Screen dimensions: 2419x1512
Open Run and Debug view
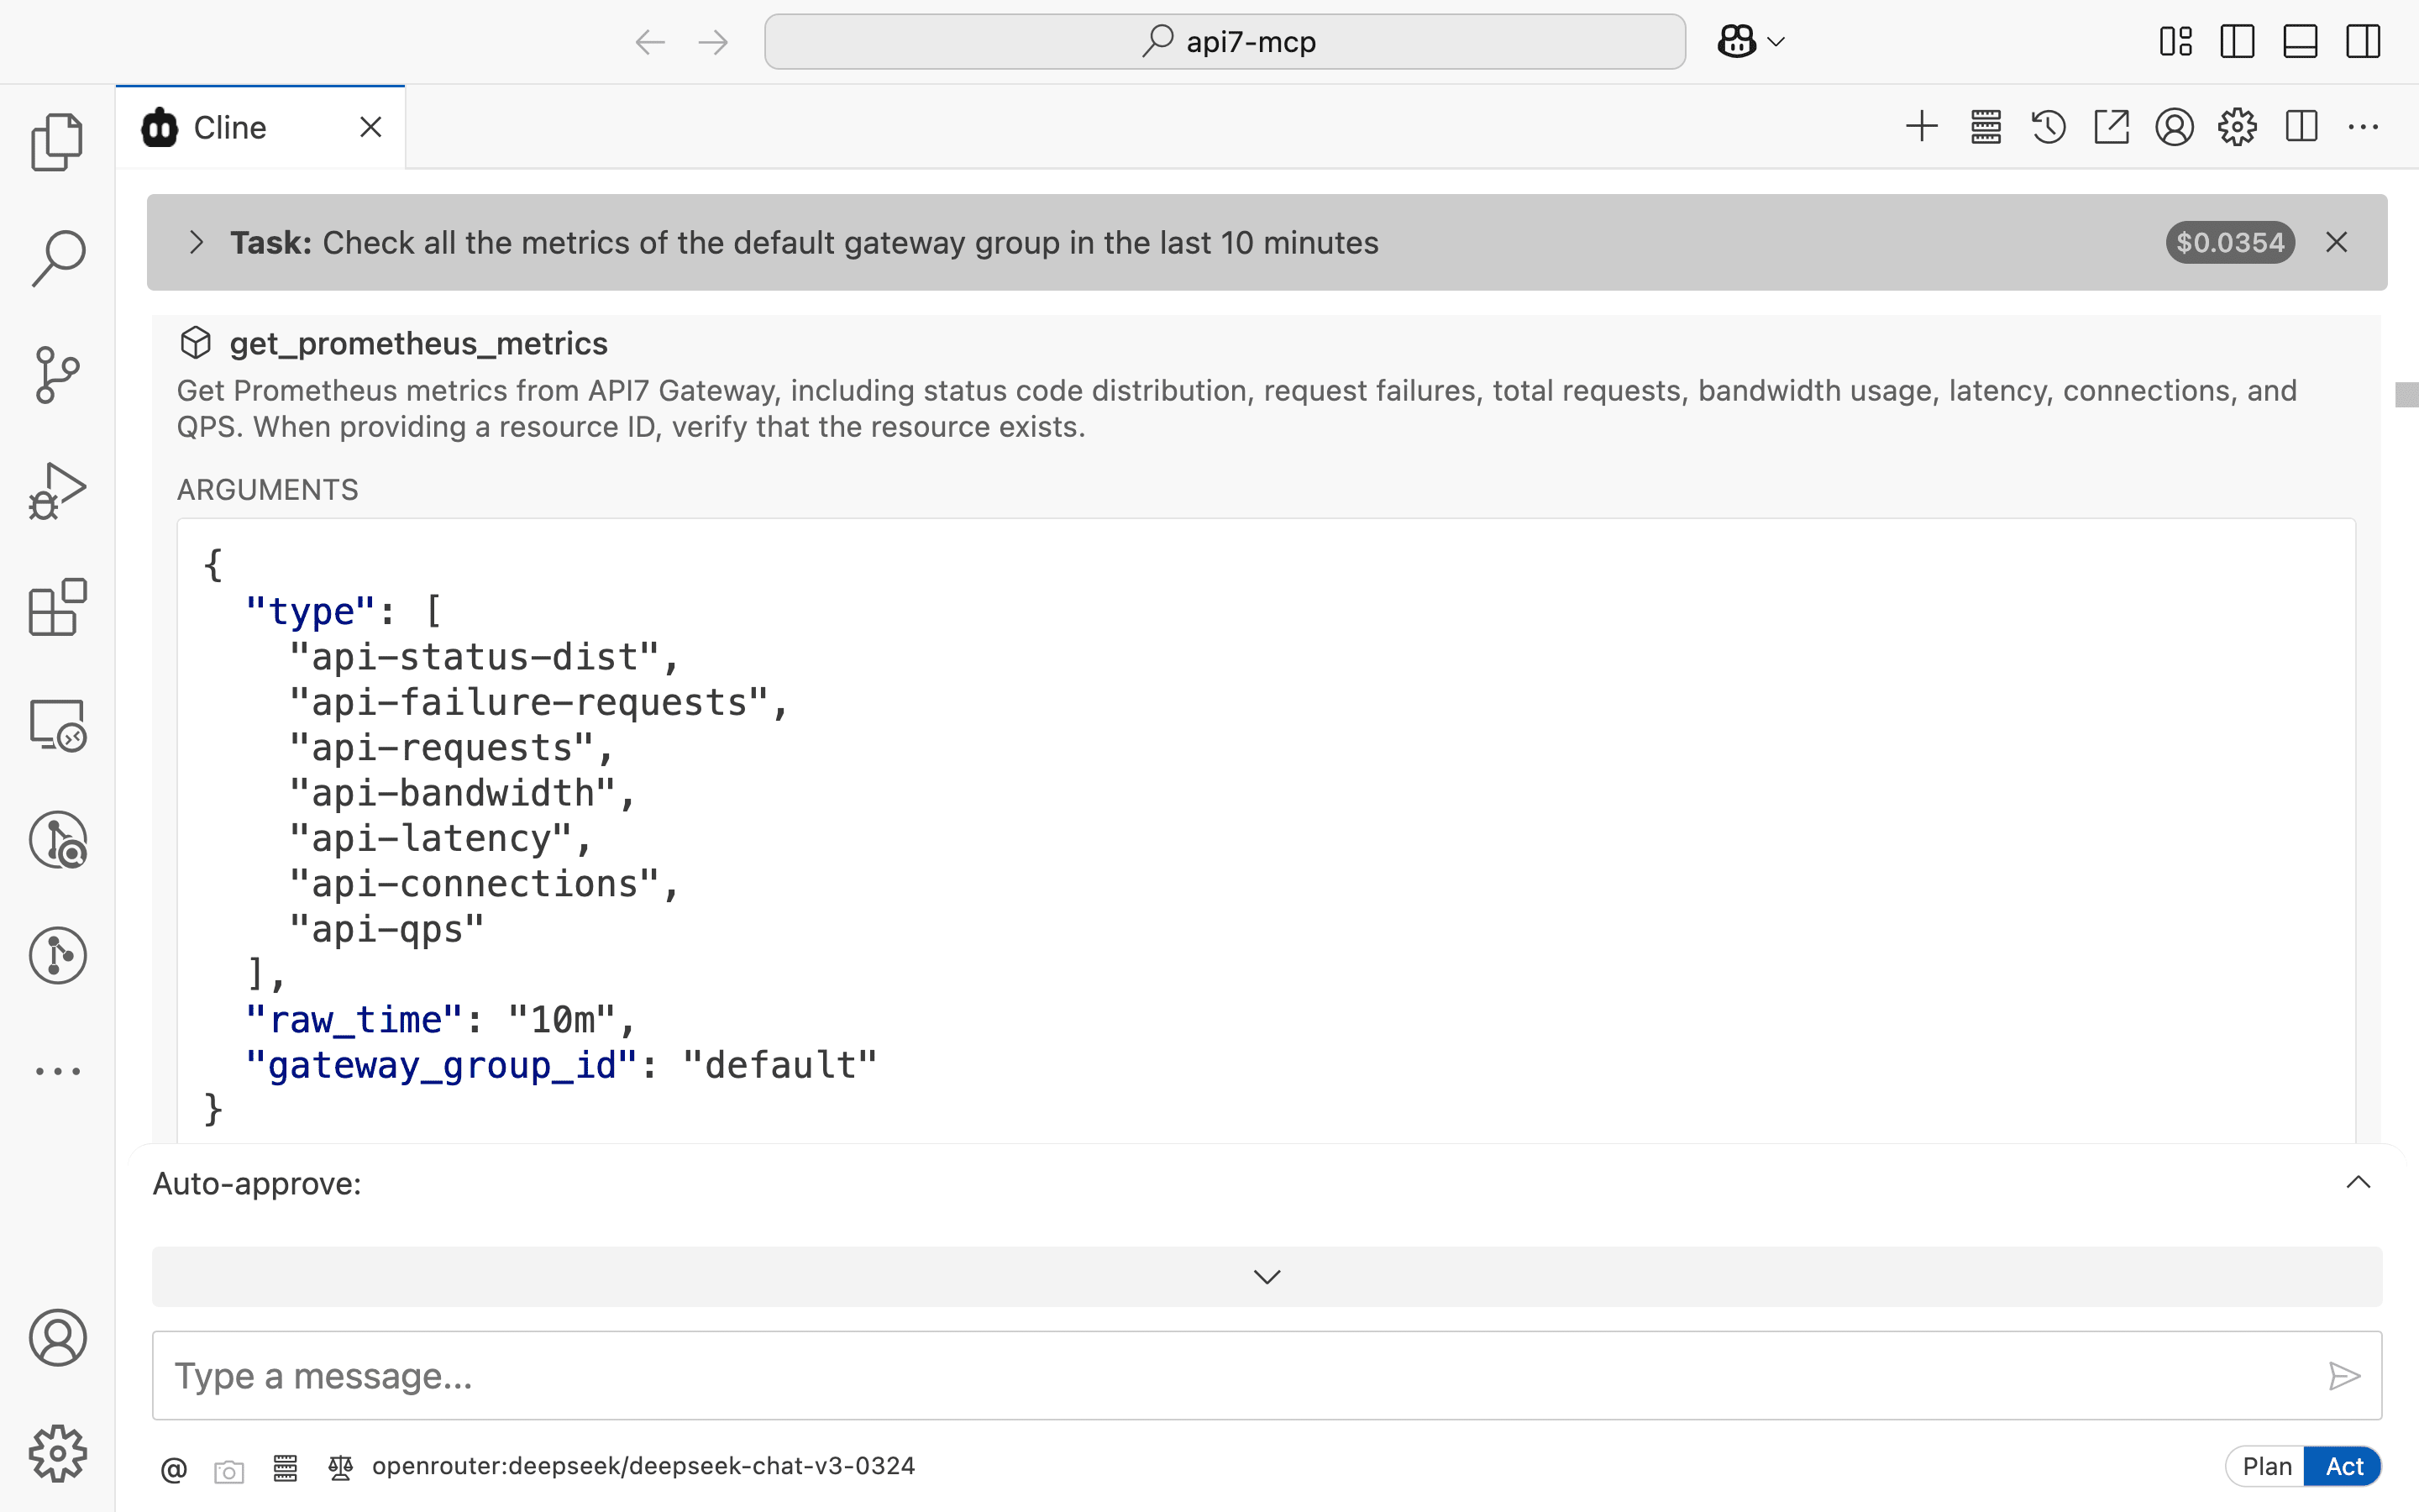pos(57,491)
